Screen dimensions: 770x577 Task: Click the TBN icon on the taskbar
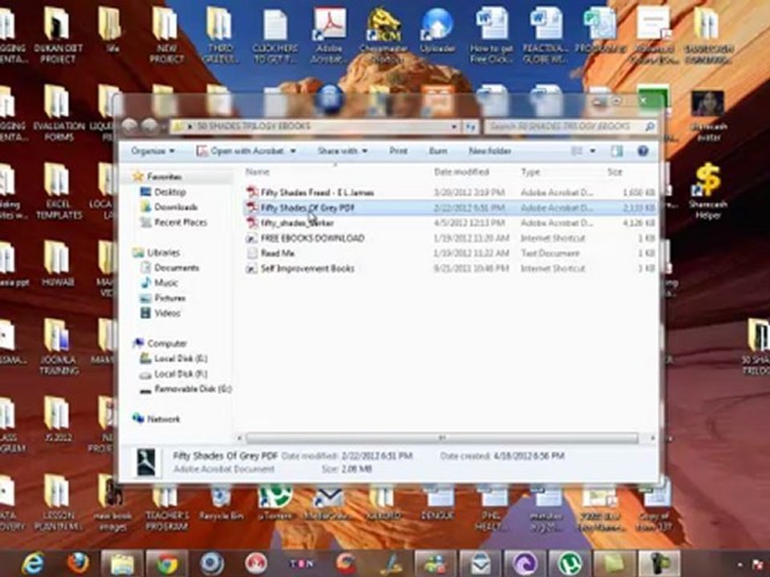coord(301,563)
